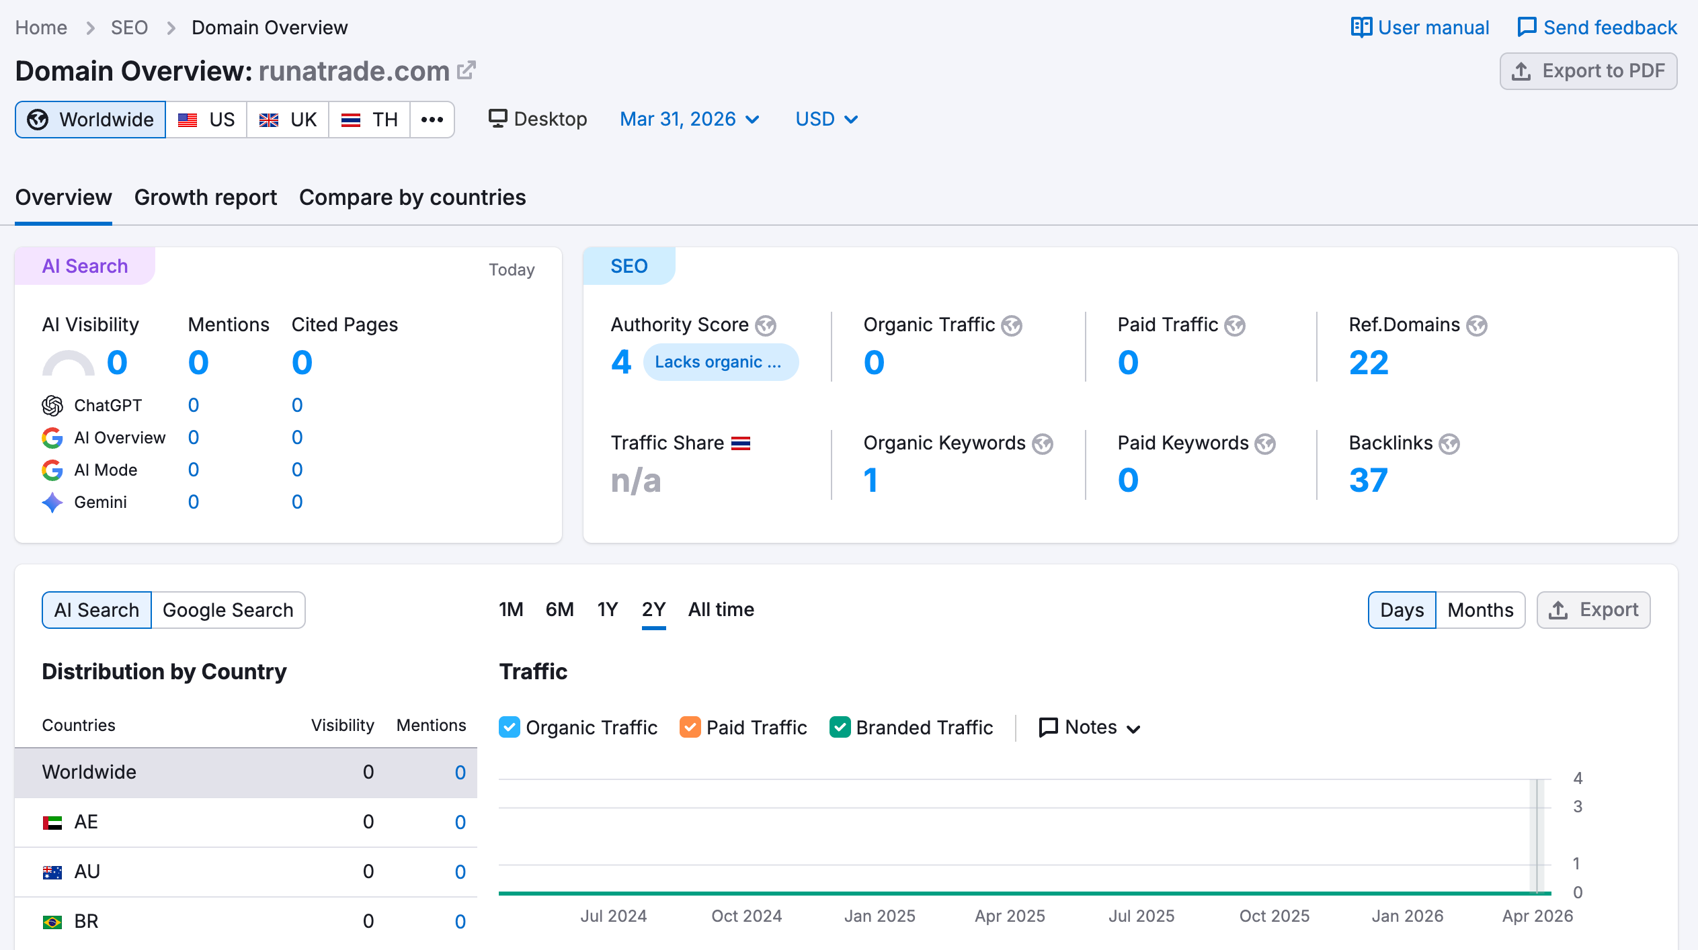The width and height of the screenshot is (1698, 950).
Task: Expand the Notes dropdown
Action: pyautogui.click(x=1090, y=728)
